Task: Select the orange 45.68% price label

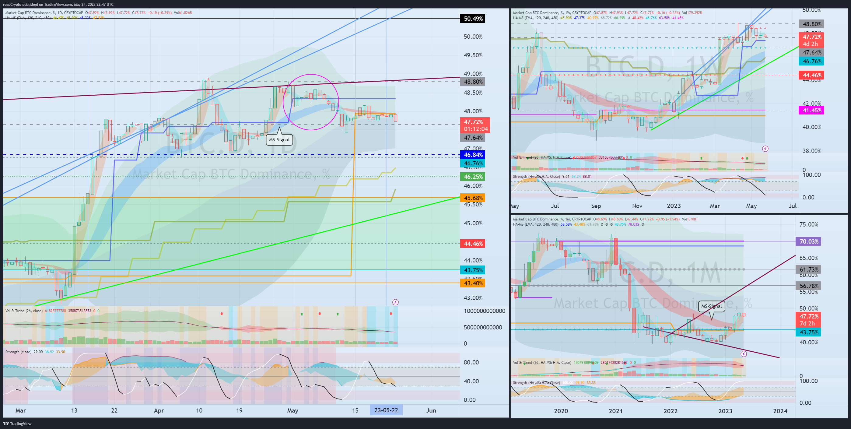Action: (473, 198)
